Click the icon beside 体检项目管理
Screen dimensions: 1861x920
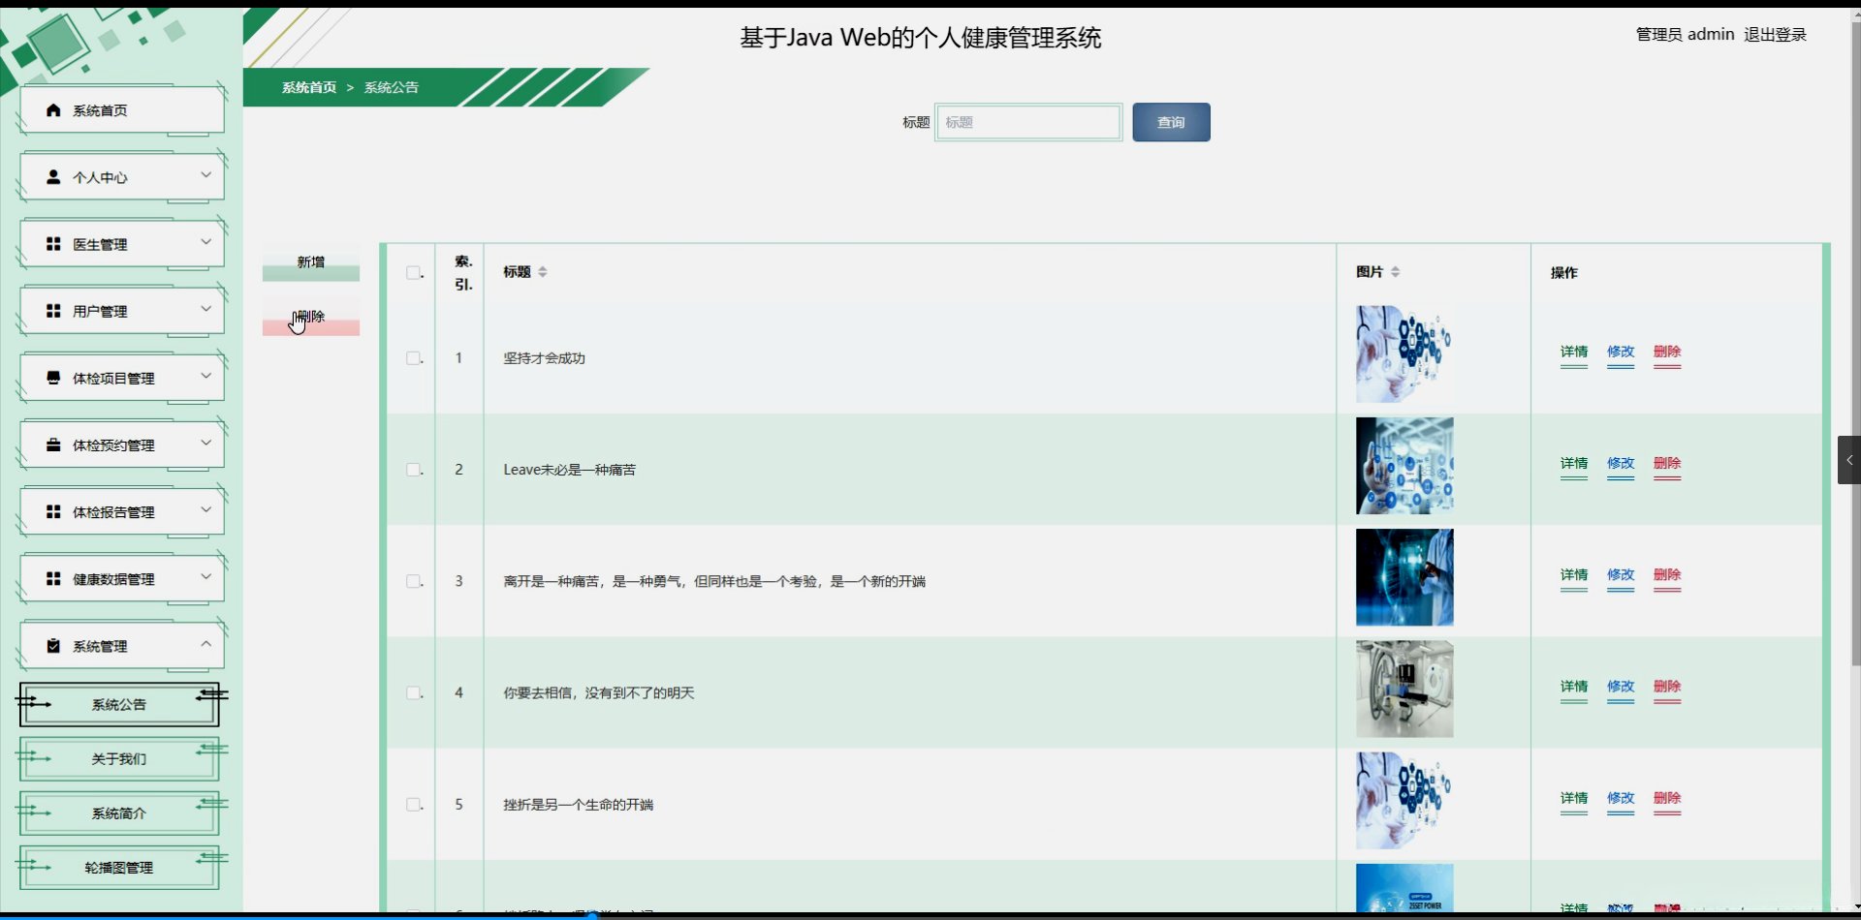[53, 378]
